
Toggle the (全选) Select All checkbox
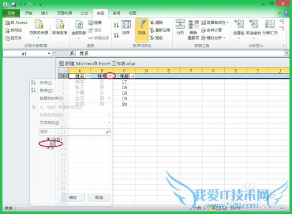[x=48, y=139]
